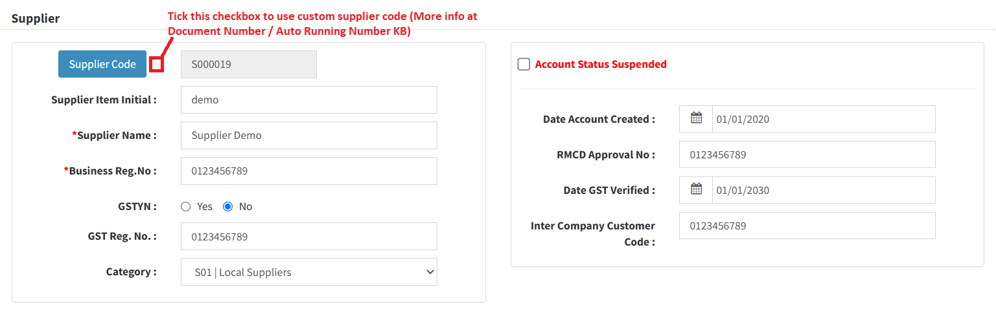Screen dimensions: 996x318
Task: Click the GST Reg. No. input box
Action: point(308,237)
